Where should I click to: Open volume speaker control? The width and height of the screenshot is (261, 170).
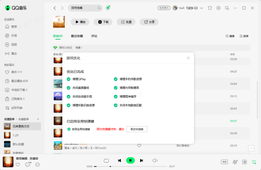pyautogui.click(x=155, y=160)
